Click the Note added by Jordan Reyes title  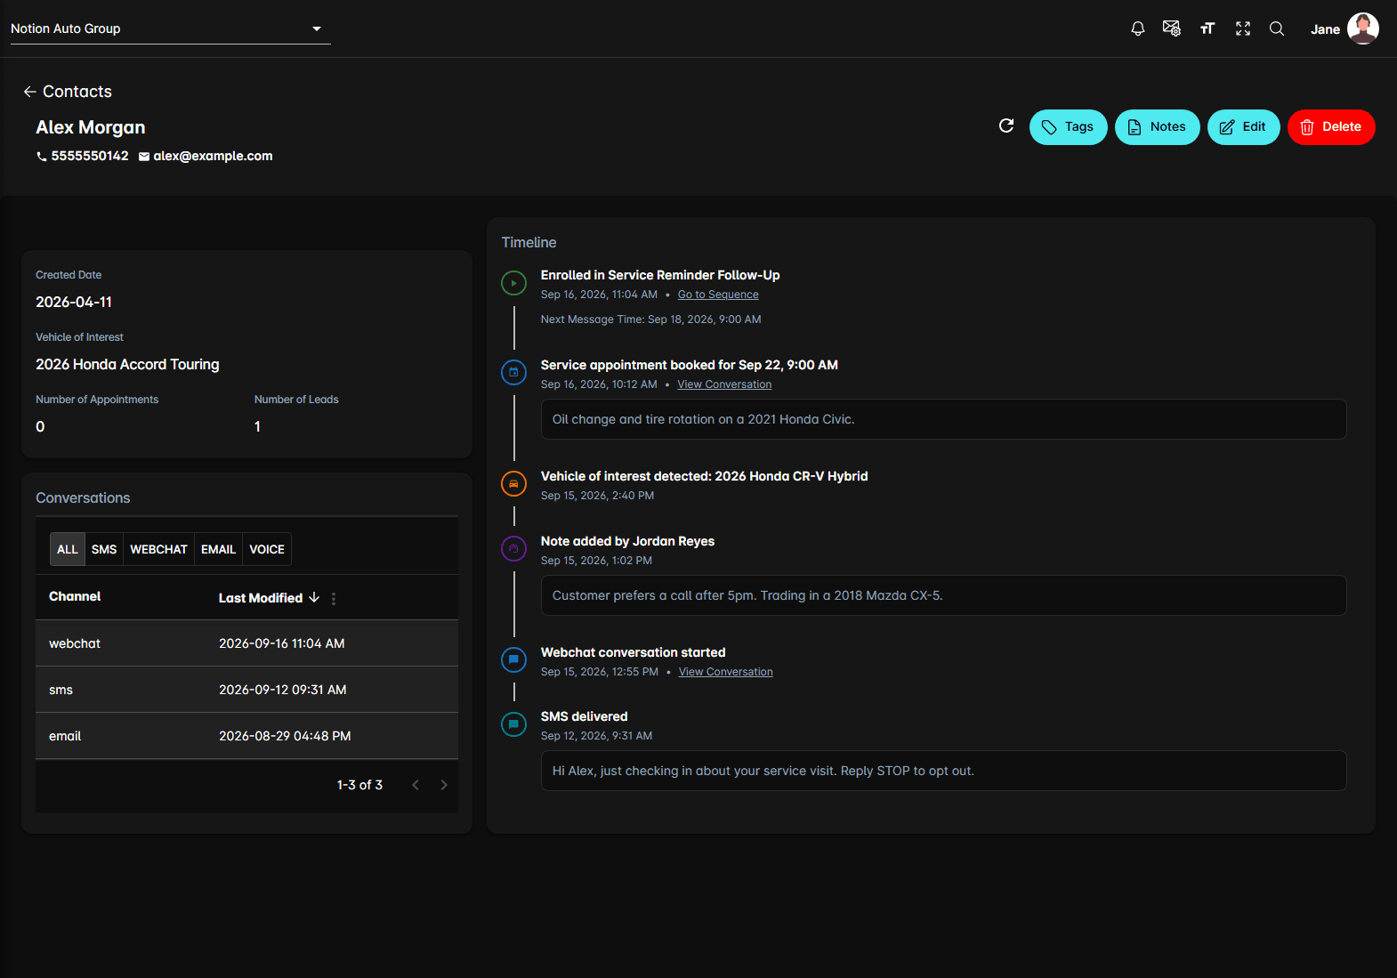pyautogui.click(x=627, y=541)
